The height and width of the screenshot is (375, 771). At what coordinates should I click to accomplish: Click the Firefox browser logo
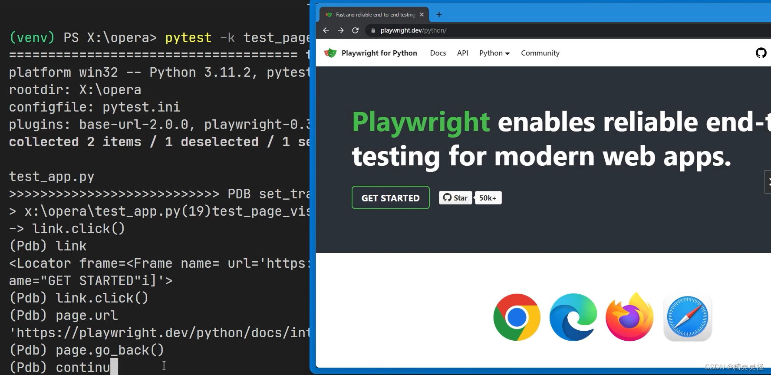tap(629, 317)
